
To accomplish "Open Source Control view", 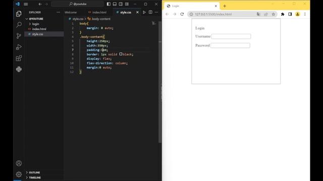I will (19, 36).
